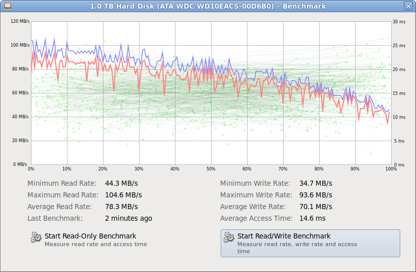Click the 120 MB/s label on the left axis

click(19, 22)
